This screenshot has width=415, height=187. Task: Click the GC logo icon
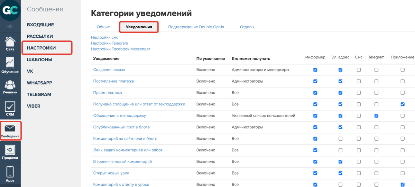[x=10, y=11]
